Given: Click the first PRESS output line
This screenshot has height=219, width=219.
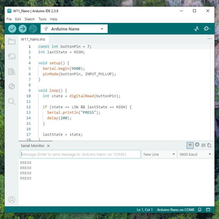Looking at the screenshot, I should pyautogui.click(x=26, y=163).
